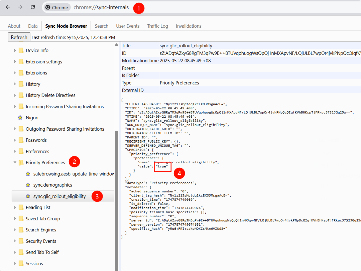Select the Nigori tree label

click(32, 118)
